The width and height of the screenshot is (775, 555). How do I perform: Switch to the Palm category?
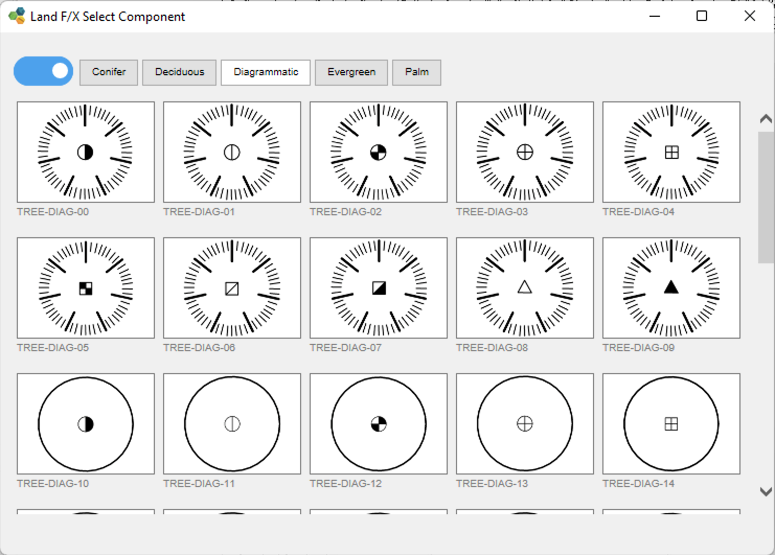point(417,72)
